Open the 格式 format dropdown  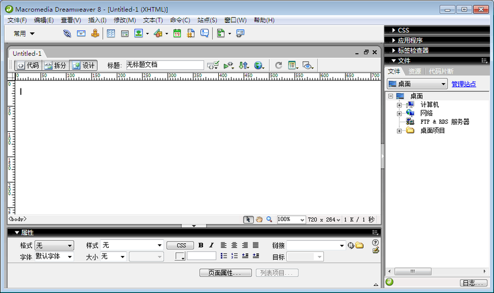[x=54, y=246]
